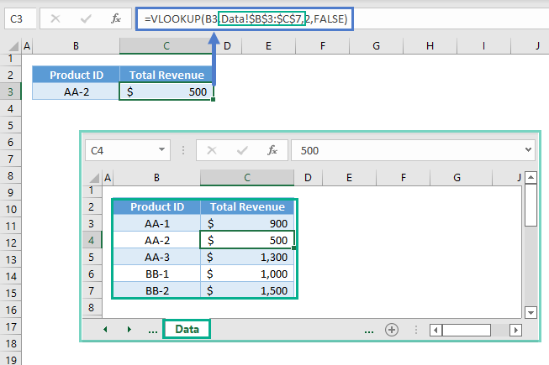Select cell C3 showing $500 revenue
549x365 pixels.
(x=166, y=91)
